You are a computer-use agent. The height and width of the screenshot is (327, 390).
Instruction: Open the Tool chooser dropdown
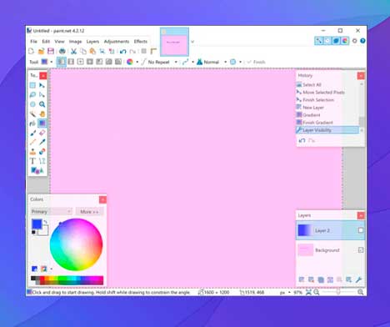(52, 62)
